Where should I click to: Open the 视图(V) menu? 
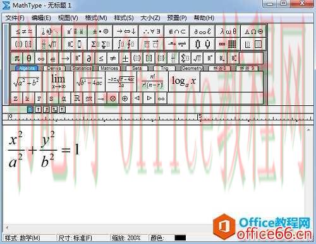click(68, 18)
